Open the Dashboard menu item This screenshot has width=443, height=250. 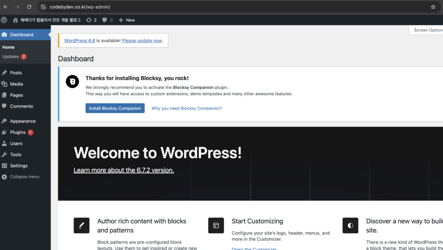(x=26, y=35)
